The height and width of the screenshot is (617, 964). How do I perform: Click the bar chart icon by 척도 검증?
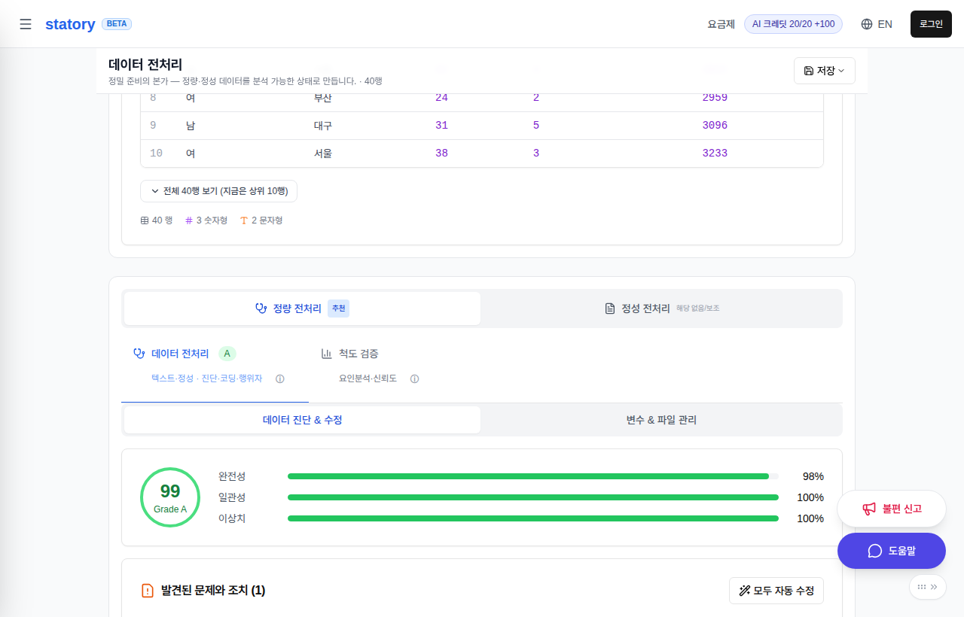pos(327,354)
